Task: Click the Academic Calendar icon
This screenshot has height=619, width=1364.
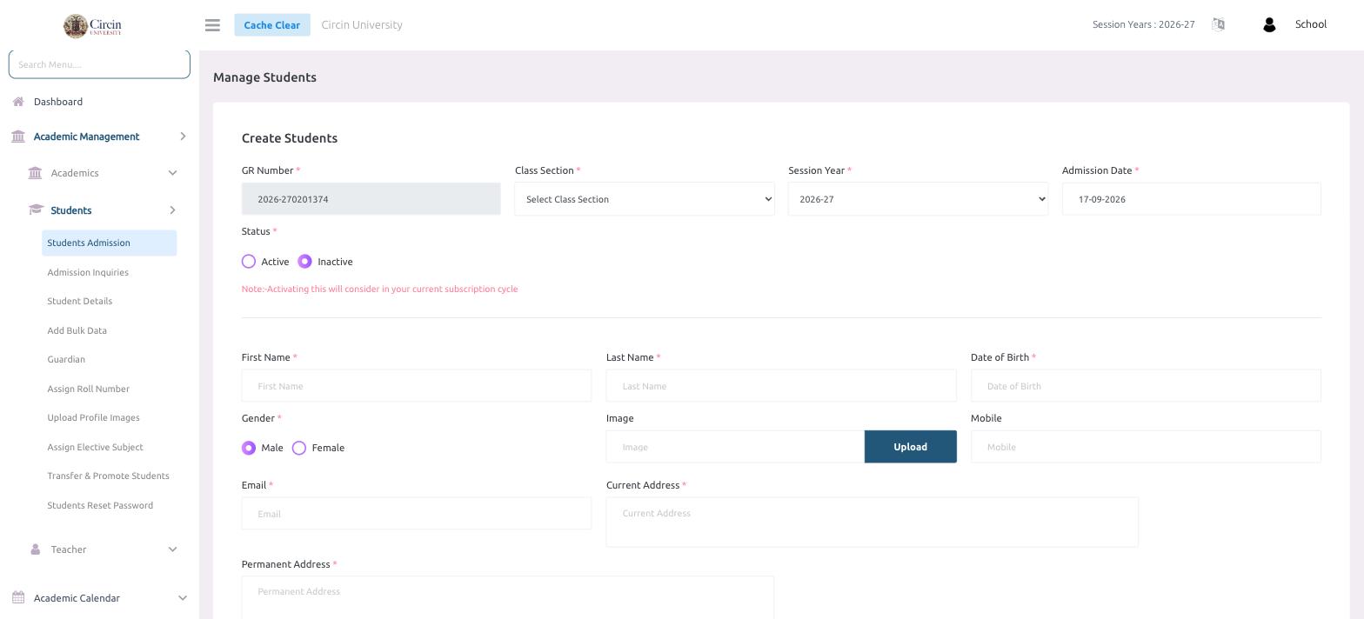Action: (x=18, y=598)
